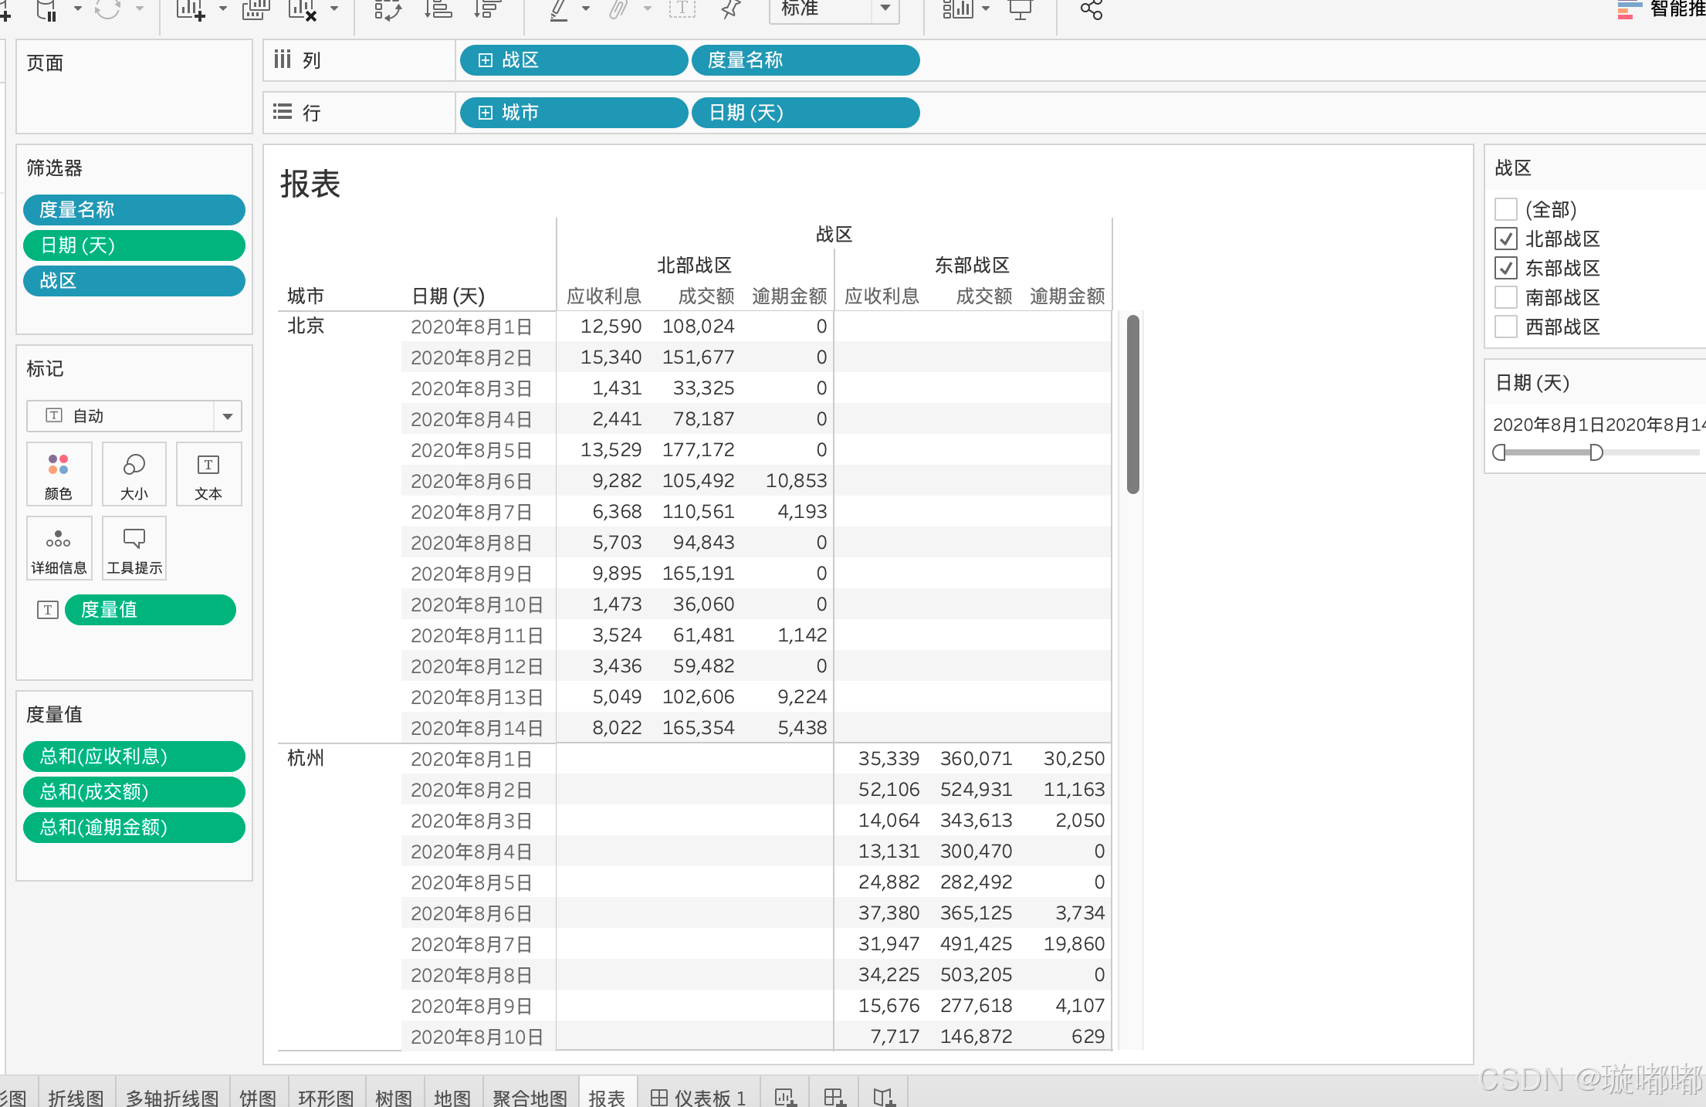The width and height of the screenshot is (1706, 1107).
Task: Check the 南部战区 filter checkbox
Action: [1506, 297]
